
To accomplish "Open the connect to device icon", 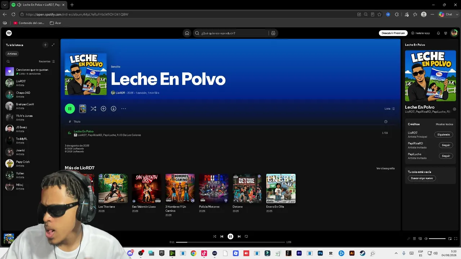I will pyautogui.click(x=420, y=238).
